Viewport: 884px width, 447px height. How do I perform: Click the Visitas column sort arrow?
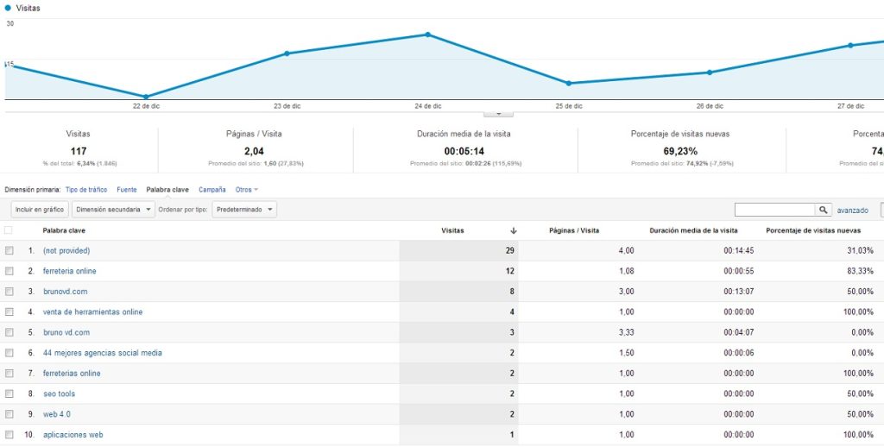[x=514, y=230]
